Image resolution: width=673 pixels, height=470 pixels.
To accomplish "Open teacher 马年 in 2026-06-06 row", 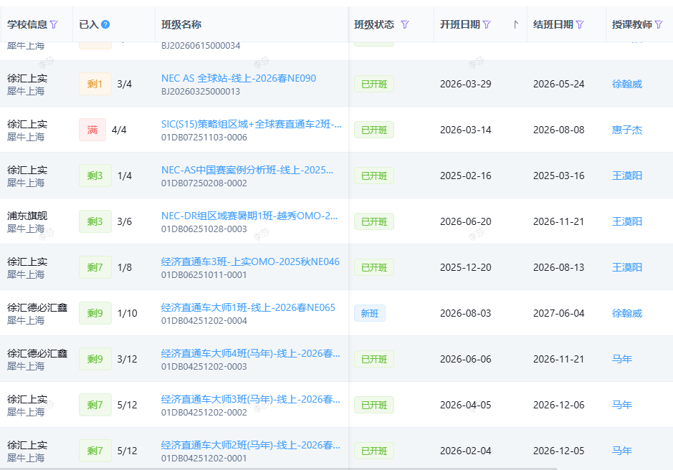I will tap(622, 360).
